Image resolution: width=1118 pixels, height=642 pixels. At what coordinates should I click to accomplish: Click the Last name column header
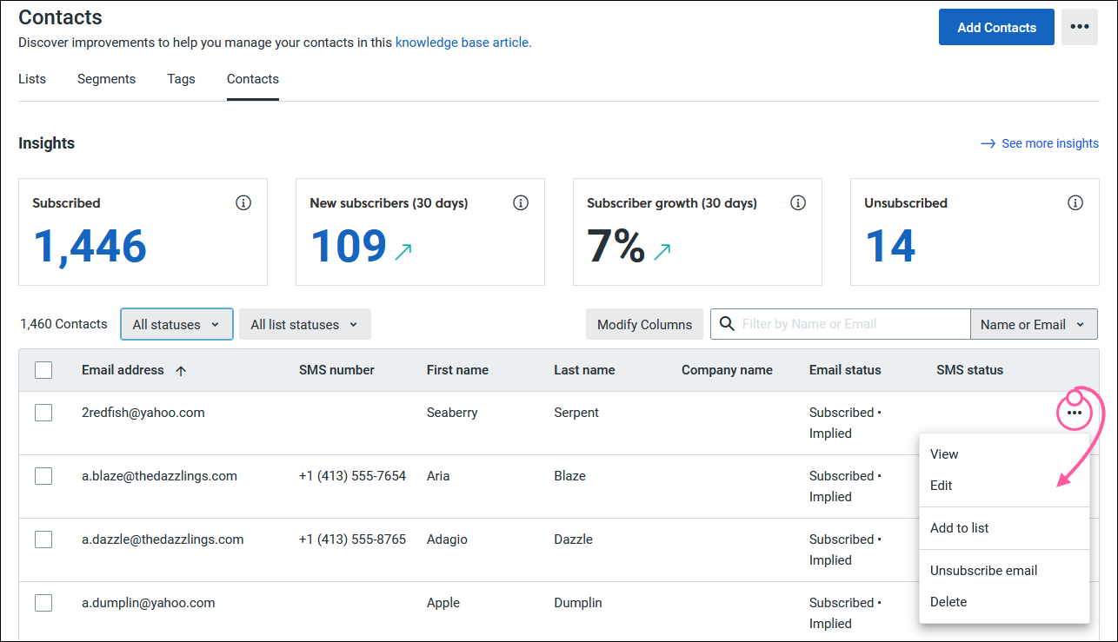point(584,370)
